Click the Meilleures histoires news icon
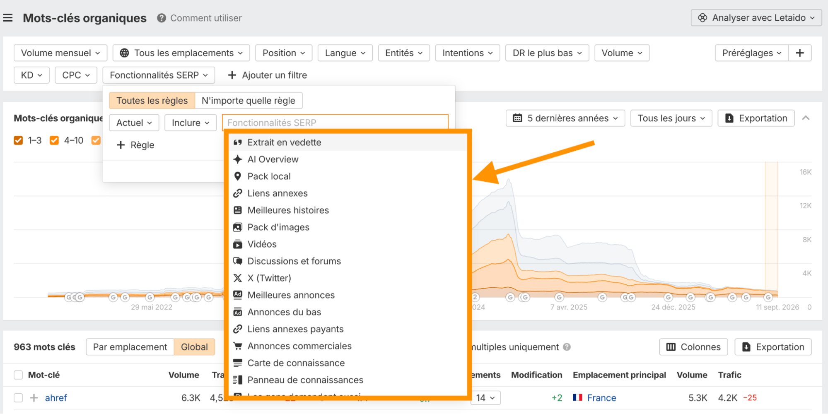828x414 pixels. coord(237,210)
